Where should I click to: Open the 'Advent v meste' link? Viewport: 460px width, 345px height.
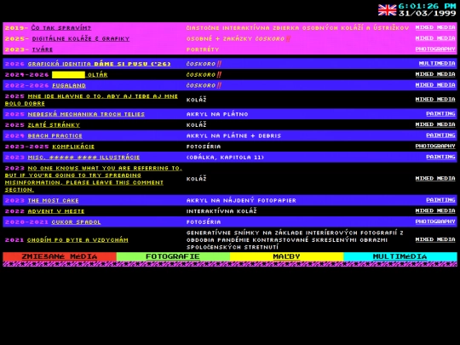(56, 211)
